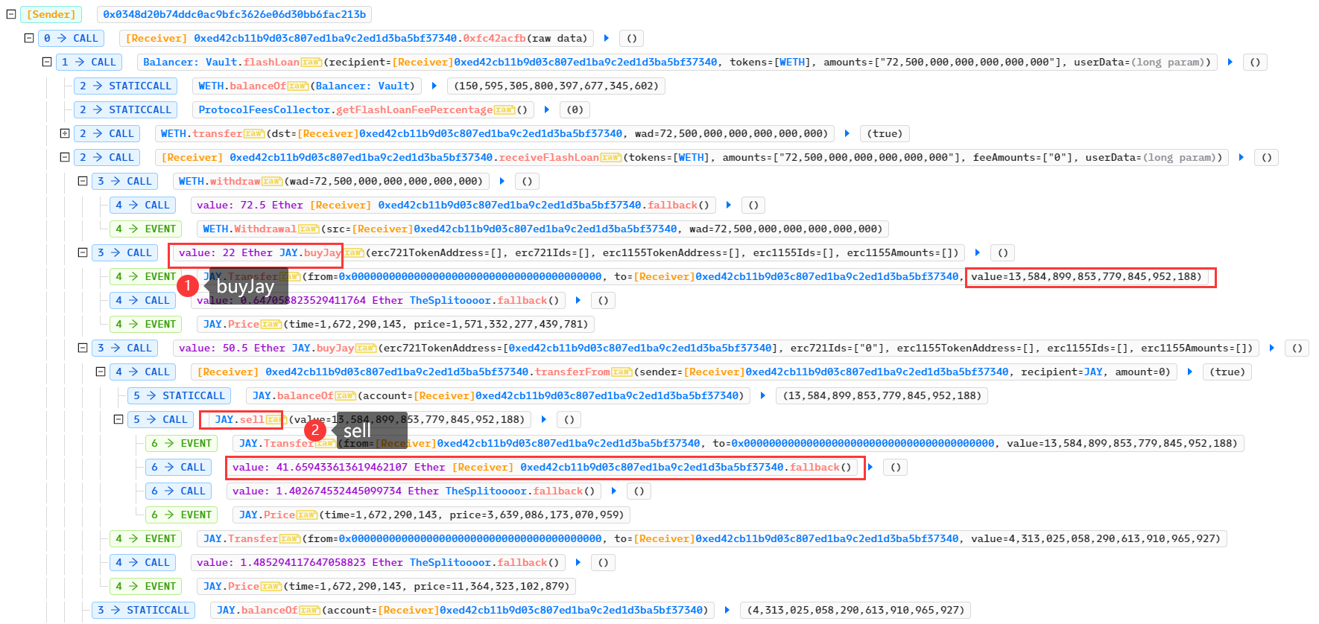The width and height of the screenshot is (1319, 624).
Task: Click the raw badge after getFlashLoanFeePercentage
Action: point(504,110)
